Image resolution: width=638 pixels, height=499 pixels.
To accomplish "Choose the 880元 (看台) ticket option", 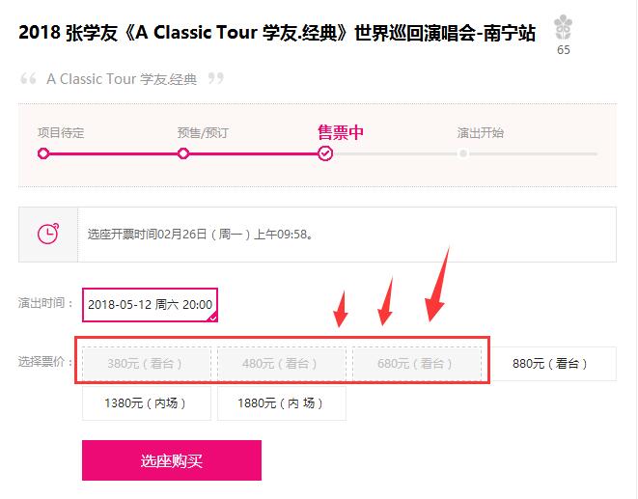I will point(552,363).
